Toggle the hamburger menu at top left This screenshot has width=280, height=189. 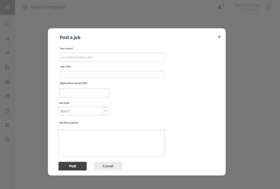(7, 7)
